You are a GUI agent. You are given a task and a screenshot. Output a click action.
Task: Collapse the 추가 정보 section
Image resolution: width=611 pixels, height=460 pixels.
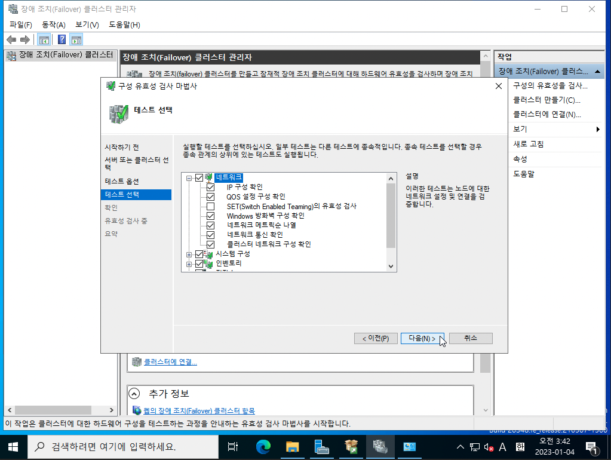click(x=134, y=394)
